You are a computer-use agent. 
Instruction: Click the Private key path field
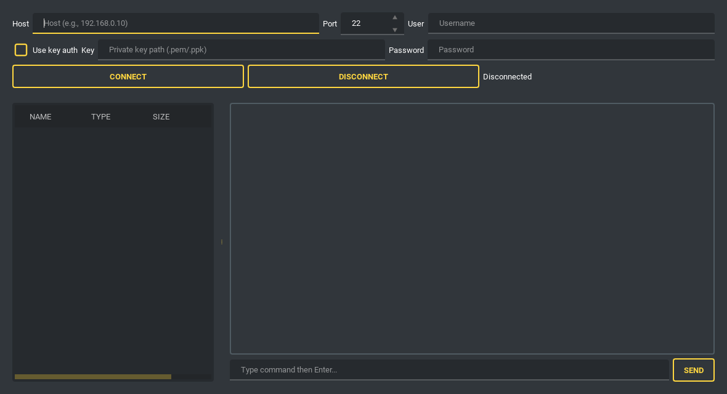point(241,50)
